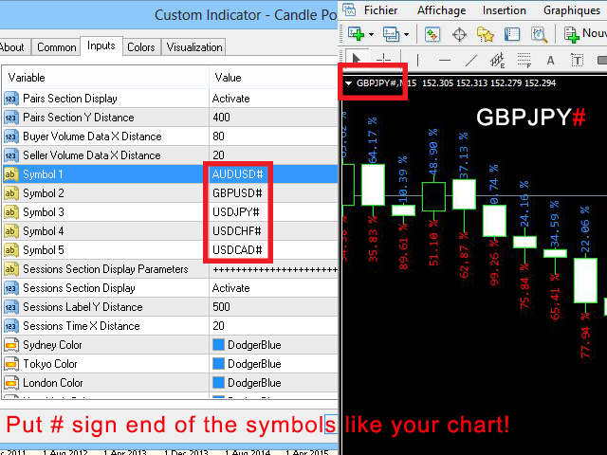Select the Text 'A' drawing tool

point(550,61)
